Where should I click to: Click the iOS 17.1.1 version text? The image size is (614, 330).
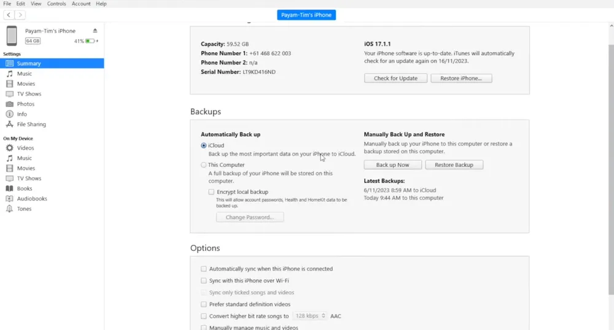coord(378,44)
